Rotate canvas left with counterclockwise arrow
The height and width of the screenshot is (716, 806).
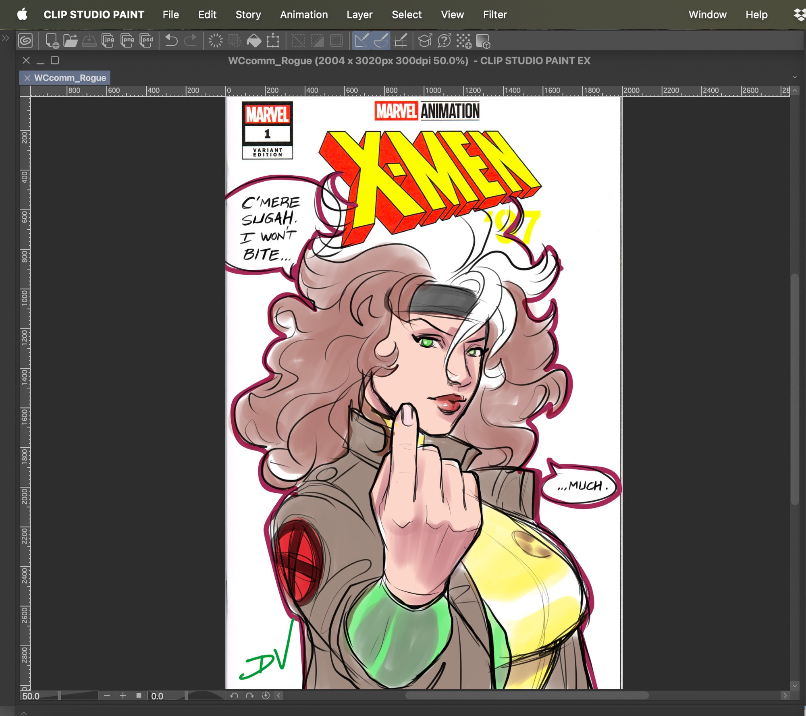234,695
